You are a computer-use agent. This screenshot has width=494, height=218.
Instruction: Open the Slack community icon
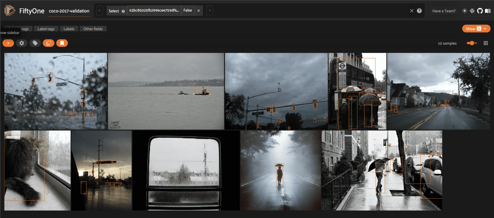point(472,11)
